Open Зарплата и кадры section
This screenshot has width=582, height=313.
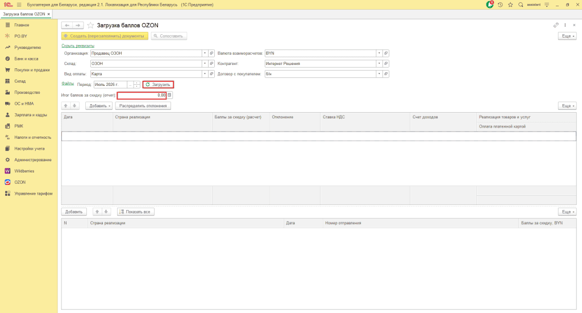click(31, 115)
